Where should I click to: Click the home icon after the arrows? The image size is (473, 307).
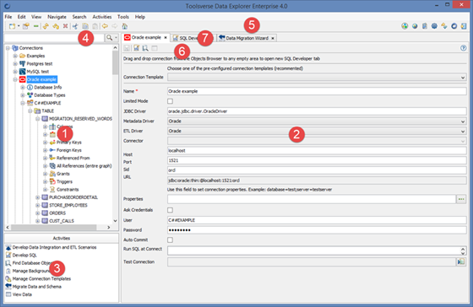(x=125, y=26)
